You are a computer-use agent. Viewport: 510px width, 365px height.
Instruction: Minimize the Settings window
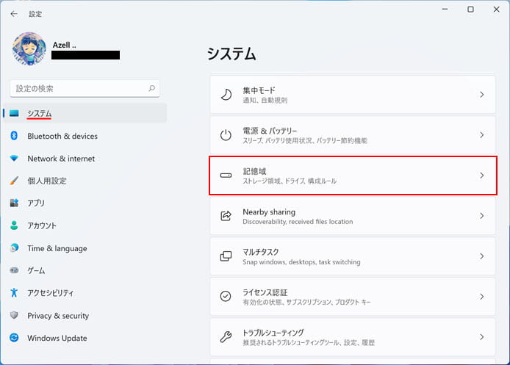click(x=445, y=9)
